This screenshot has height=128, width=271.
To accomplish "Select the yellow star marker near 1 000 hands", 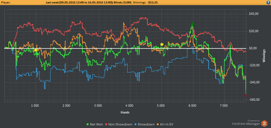I will 36,50.
